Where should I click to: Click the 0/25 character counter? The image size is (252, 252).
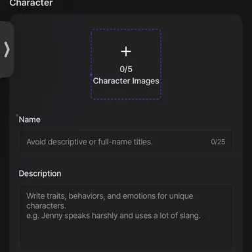(218, 142)
